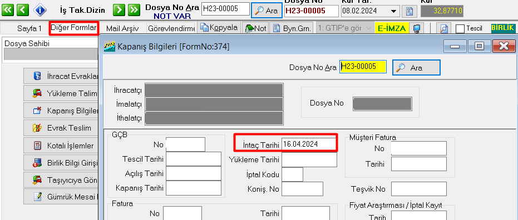Image resolution: width=518 pixels, height=220 pixels.
Task: Click the İthalatçı field
Action: pos(214,118)
